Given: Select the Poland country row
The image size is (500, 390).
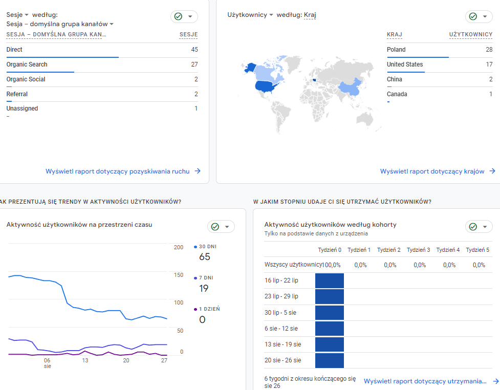Looking at the screenshot, I should coord(440,50).
